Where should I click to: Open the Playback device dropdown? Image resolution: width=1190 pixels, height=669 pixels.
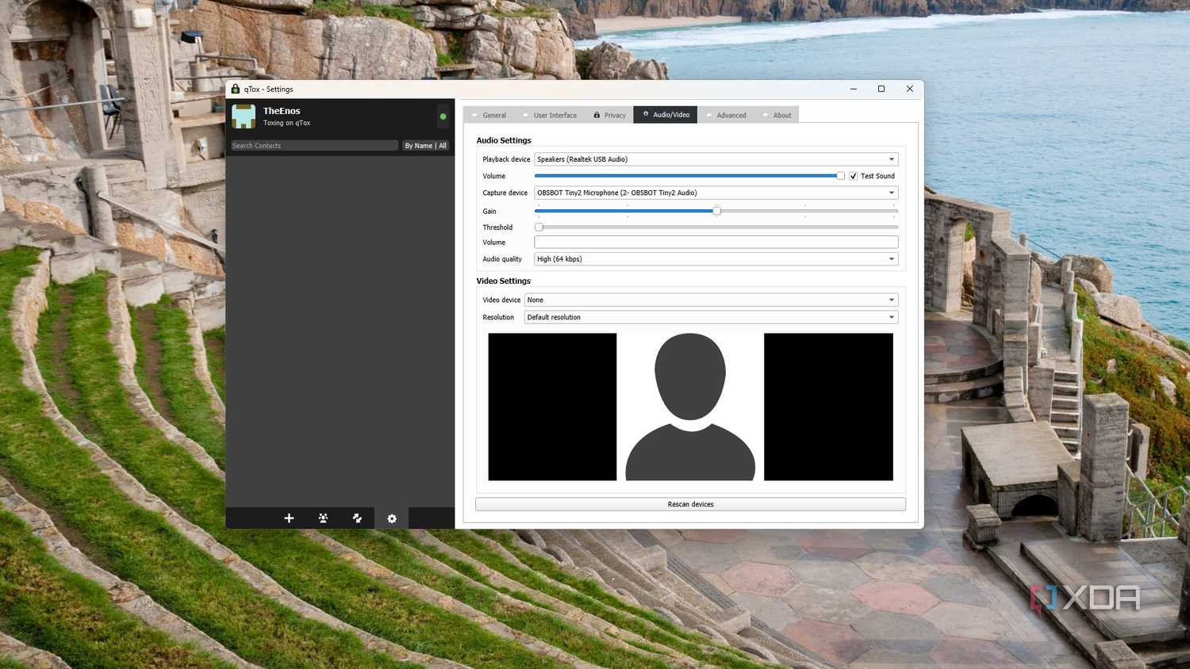[716, 159]
